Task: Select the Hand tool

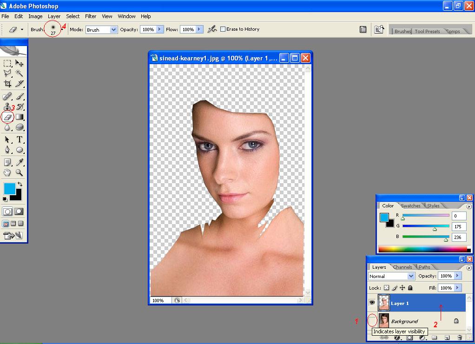Action: (x=7, y=172)
